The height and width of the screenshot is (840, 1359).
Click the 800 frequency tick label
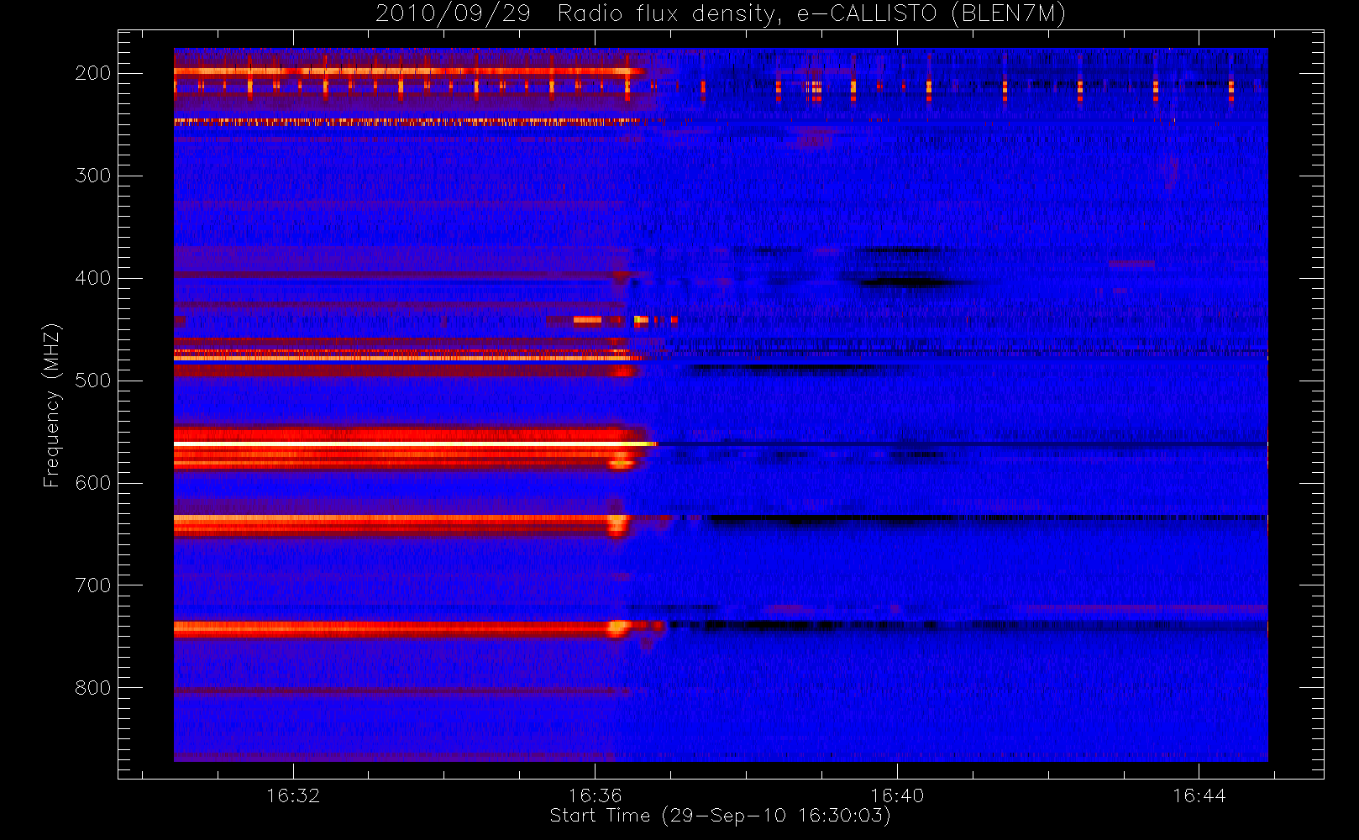[x=93, y=689]
